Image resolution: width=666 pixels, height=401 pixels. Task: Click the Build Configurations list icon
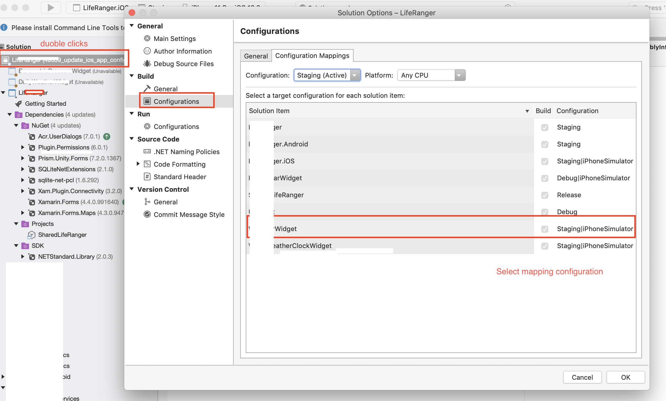click(147, 101)
